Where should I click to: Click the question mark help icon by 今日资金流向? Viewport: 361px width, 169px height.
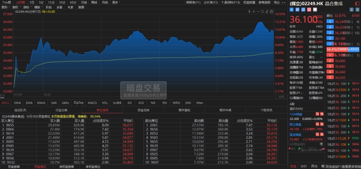pyautogui.click(x=322, y=144)
